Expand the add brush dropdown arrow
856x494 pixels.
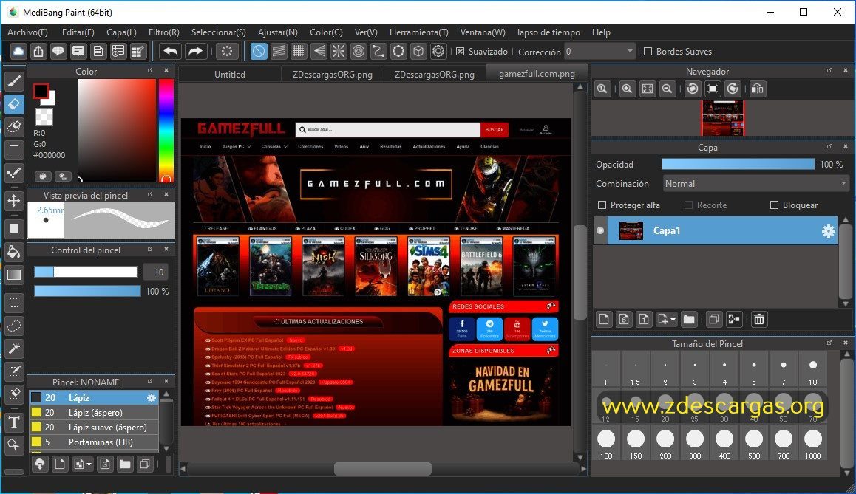(89, 464)
